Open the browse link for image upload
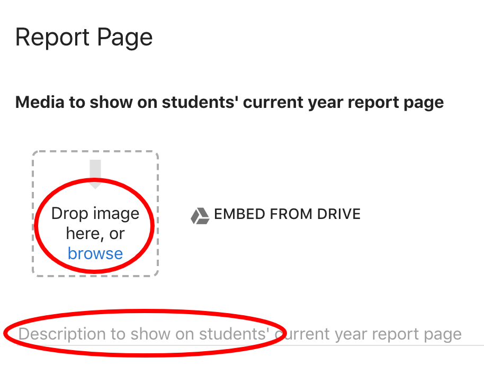The image size is (484, 366). (x=95, y=253)
